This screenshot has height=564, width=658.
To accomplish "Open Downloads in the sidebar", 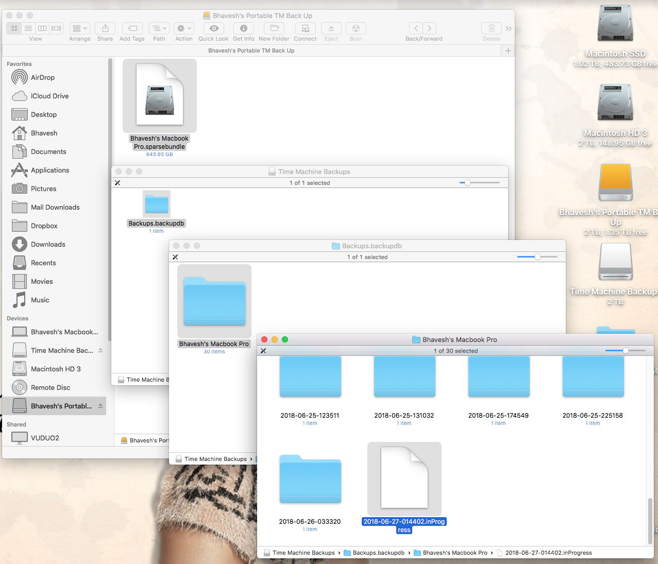I will tap(55, 245).
